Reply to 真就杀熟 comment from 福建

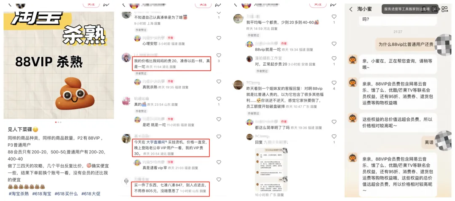185,87
